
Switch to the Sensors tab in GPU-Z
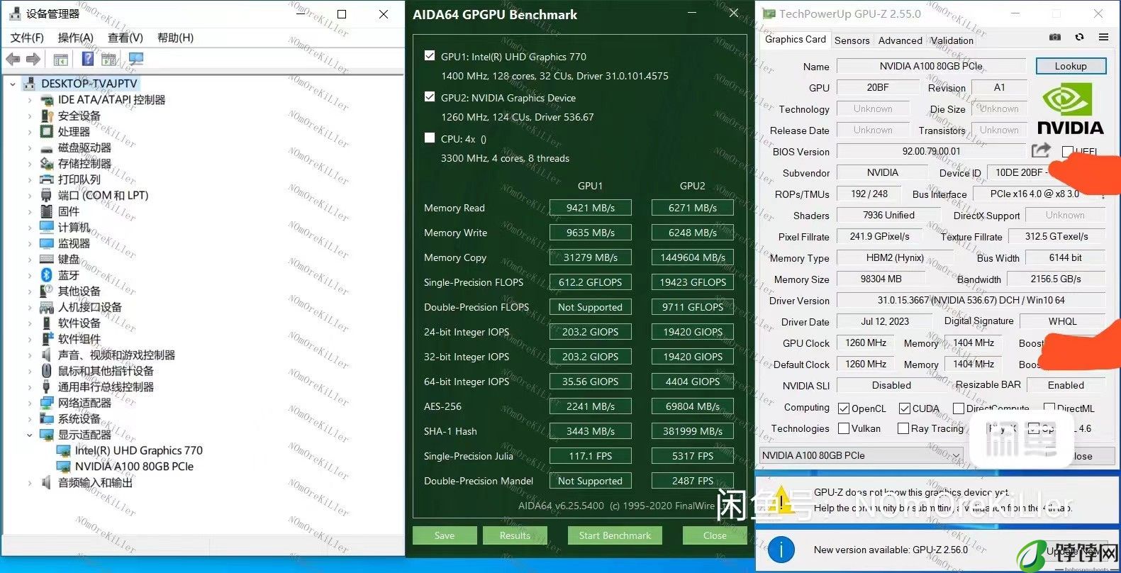point(852,40)
